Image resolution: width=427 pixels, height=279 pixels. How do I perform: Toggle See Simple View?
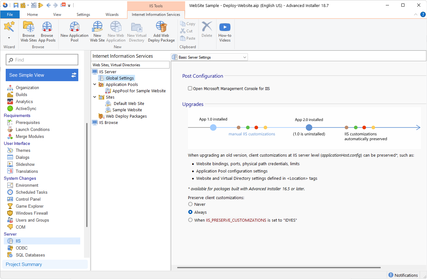tap(42, 75)
